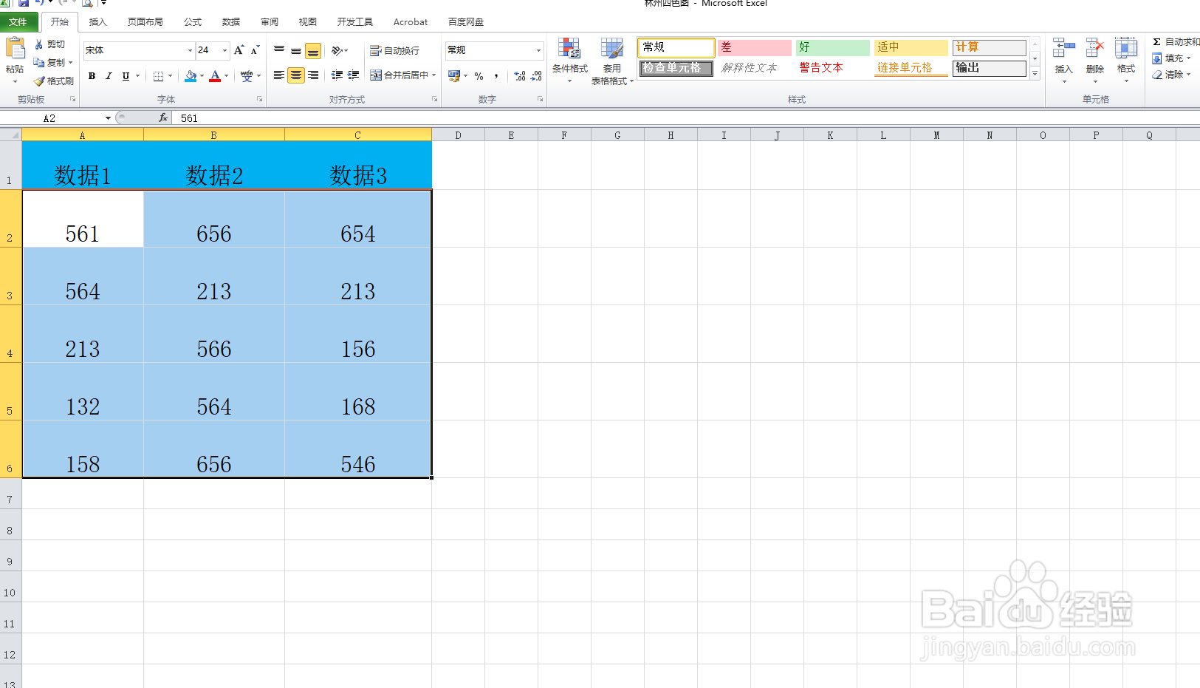The width and height of the screenshot is (1200, 688).
Task: Expand Merge & Center (合并后居中) dropdown arrow
Action: (434, 75)
